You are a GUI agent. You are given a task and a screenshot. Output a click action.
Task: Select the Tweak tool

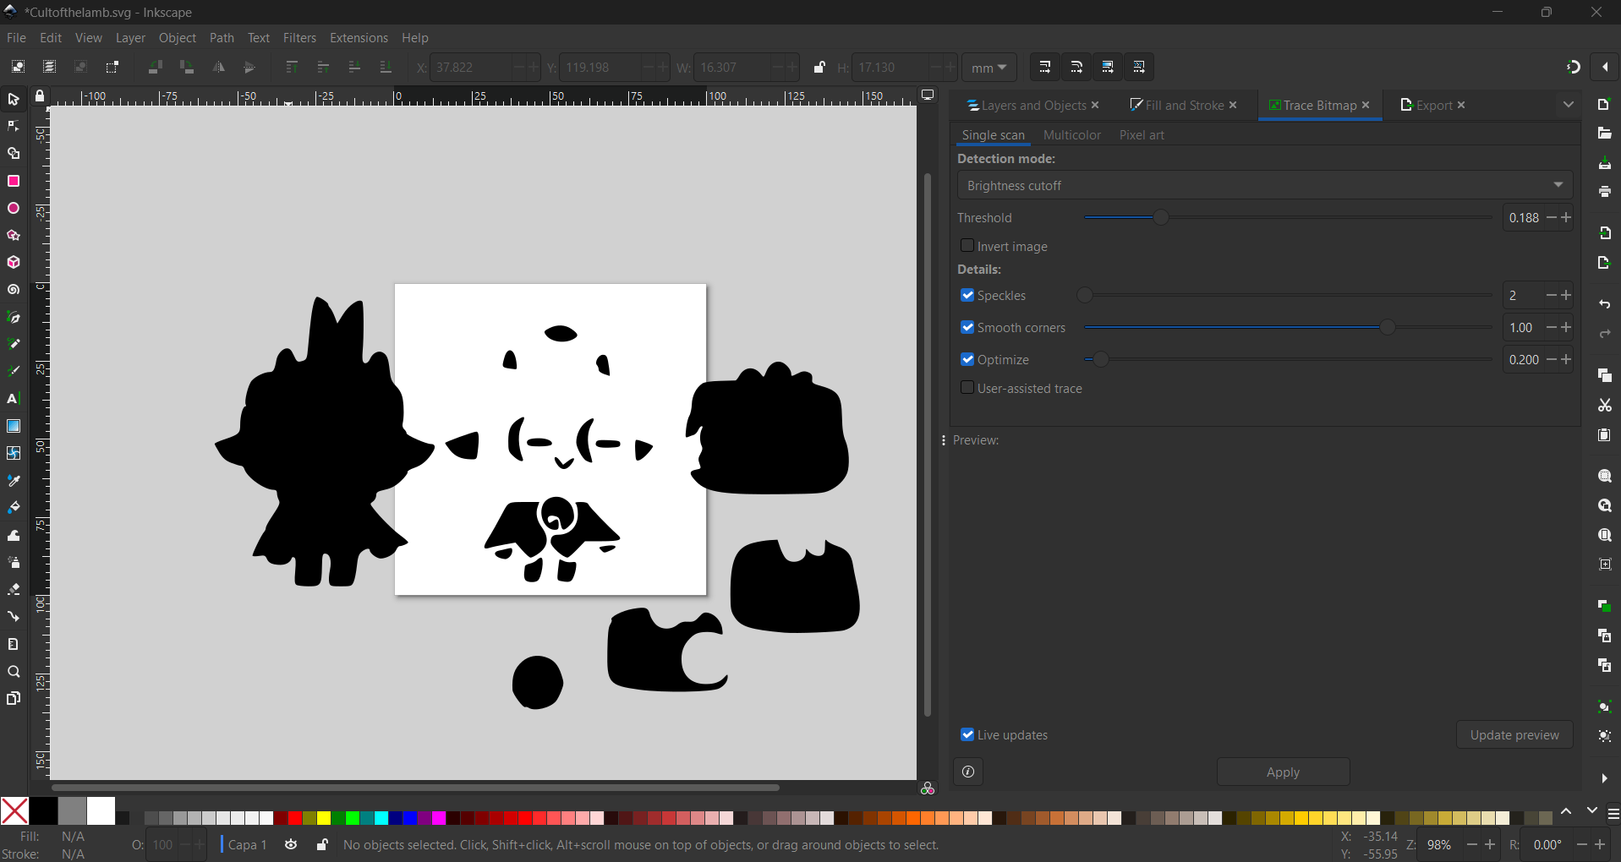point(14,535)
